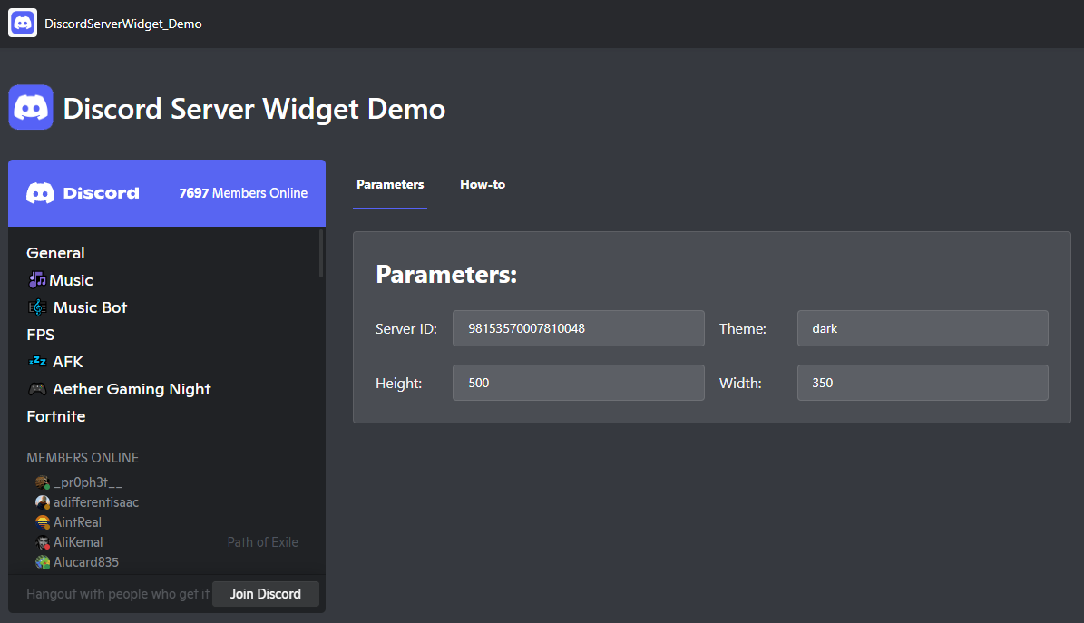Viewport: 1084px width, 623px height.
Task: Switch to the How-to tab
Action: pos(483,184)
